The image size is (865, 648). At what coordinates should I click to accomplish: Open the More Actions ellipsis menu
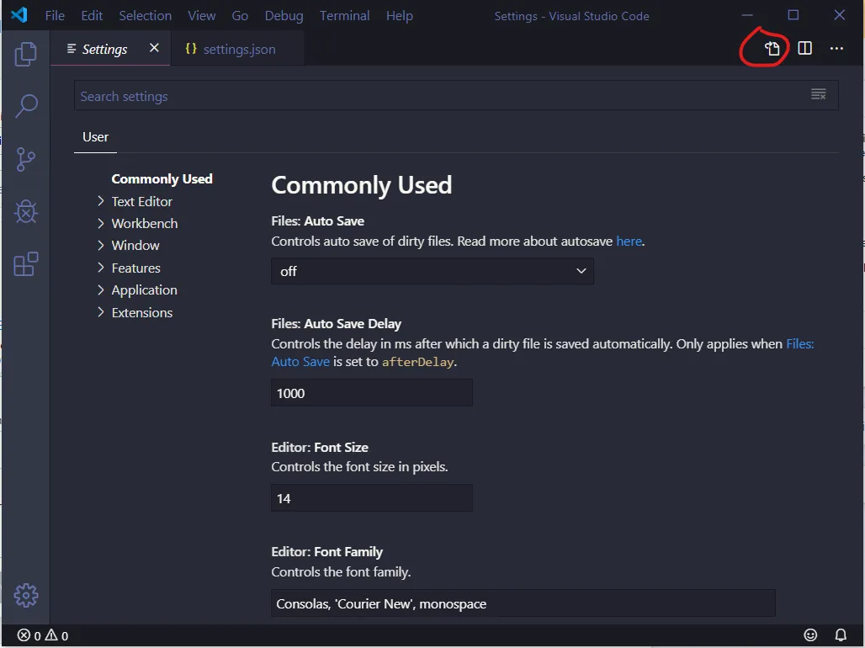pyautogui.click(x=836, y=49)
